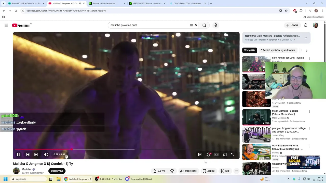Open options for Malik Montana Baciata video

click(x=309, y=111)
